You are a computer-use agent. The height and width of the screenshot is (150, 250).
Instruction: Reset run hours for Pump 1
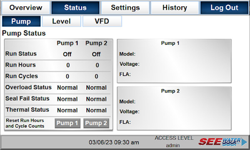[67, 123]
